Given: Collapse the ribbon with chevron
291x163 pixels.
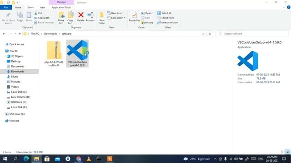Looking at the screenshot, I should click(284, 7).
